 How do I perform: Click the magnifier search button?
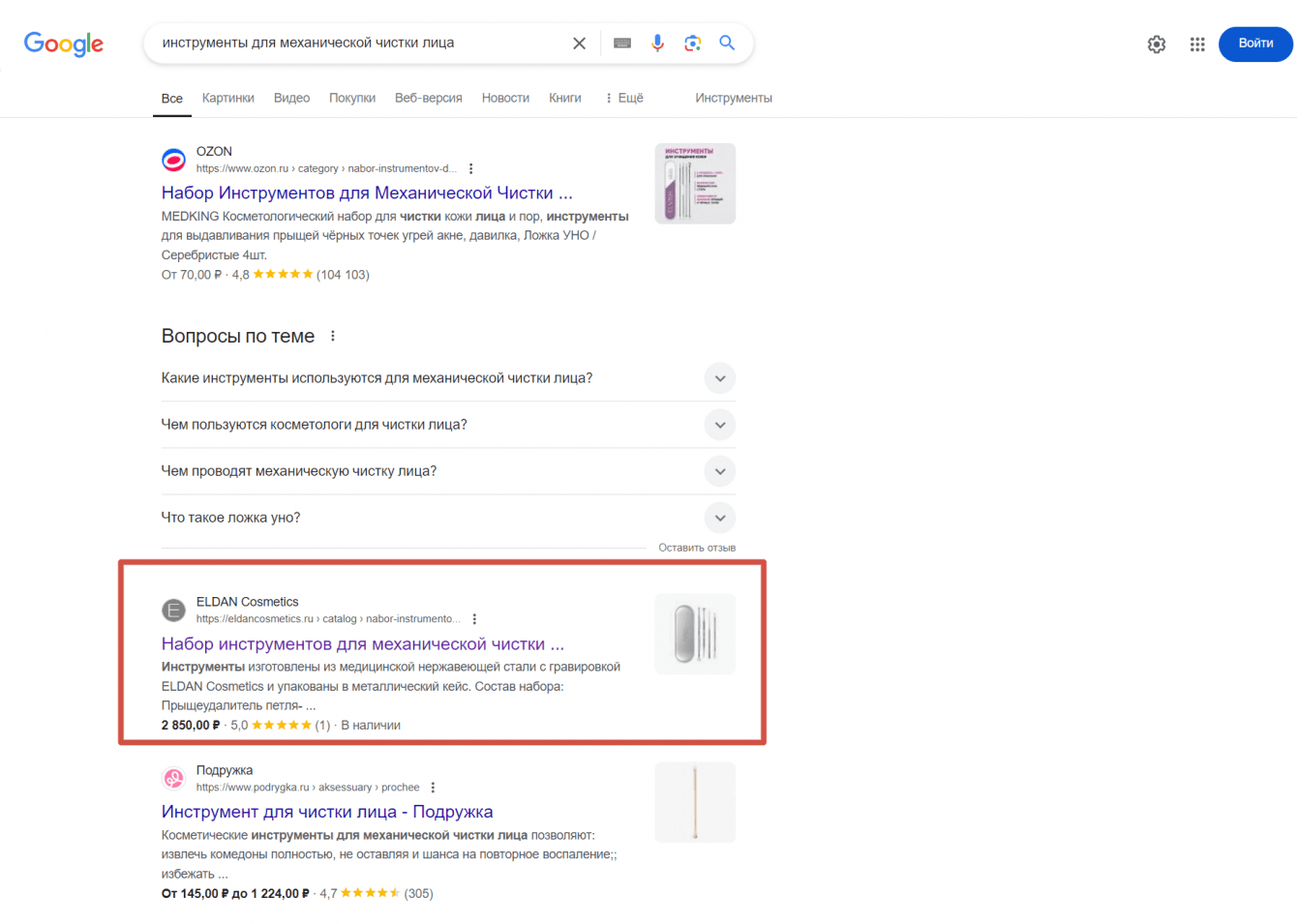click(x=727, y=44)
